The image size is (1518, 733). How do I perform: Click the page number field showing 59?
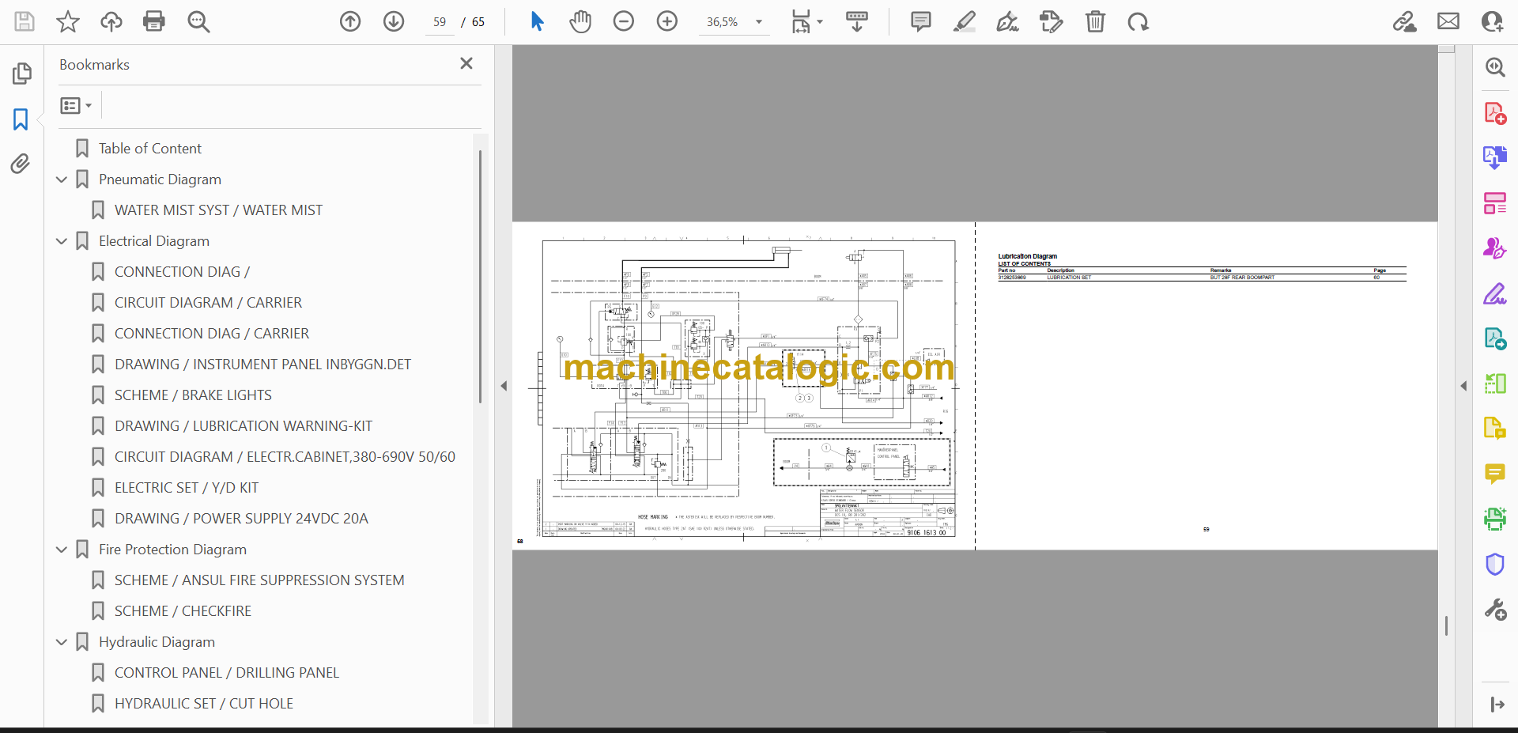point(440,22)
